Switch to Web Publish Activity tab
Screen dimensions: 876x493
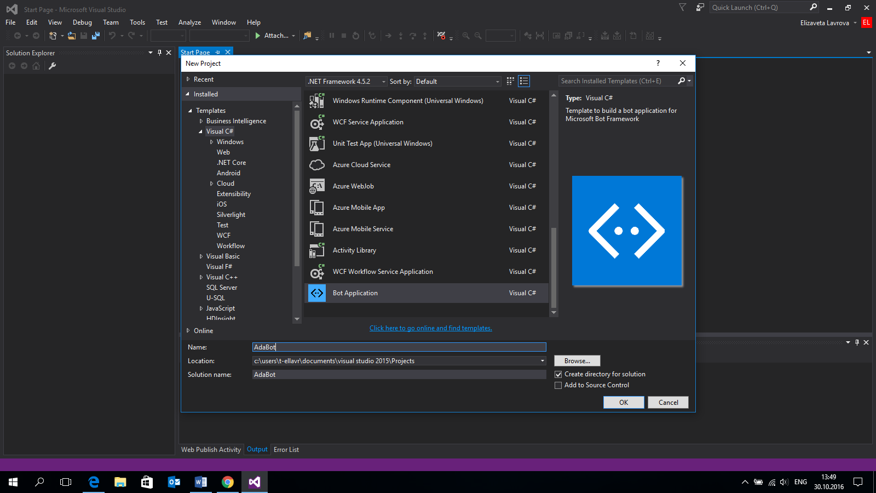211,450
